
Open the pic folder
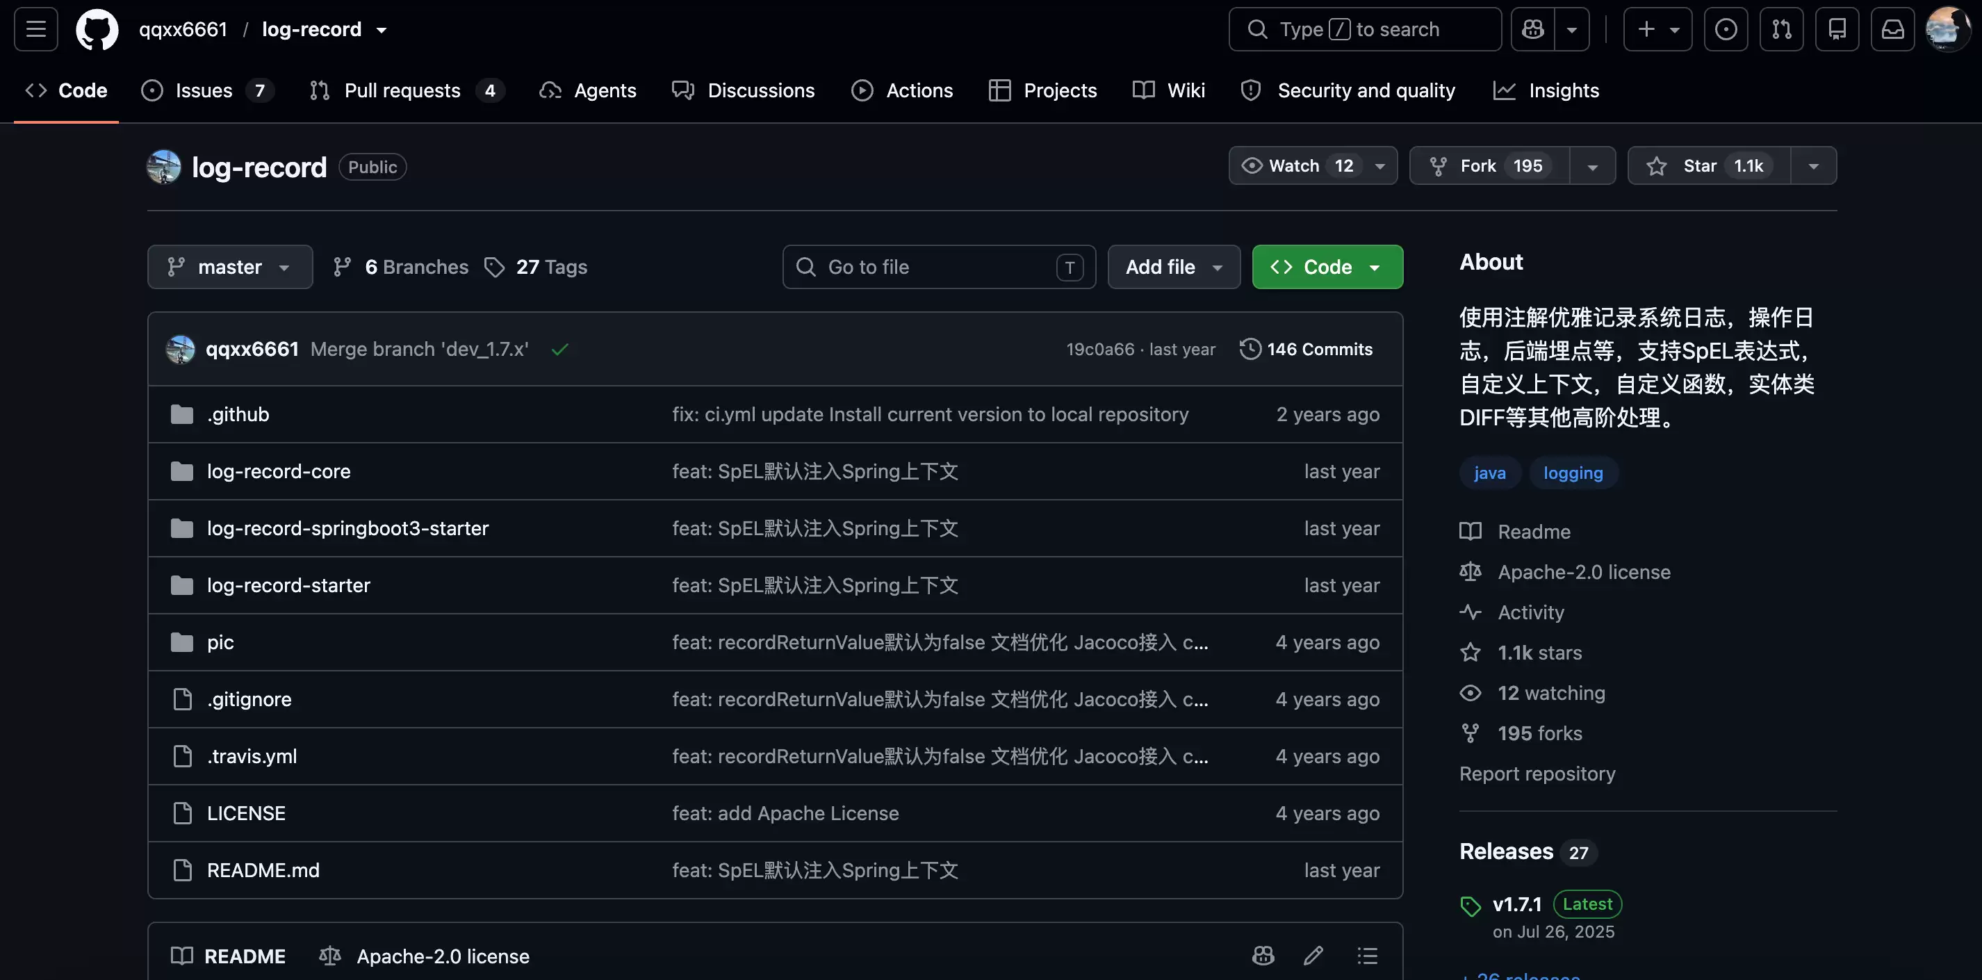pos(220,642)
